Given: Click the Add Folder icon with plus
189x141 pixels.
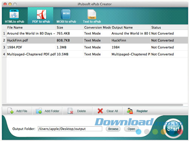Looking at the screenshot, I should 39,111.
